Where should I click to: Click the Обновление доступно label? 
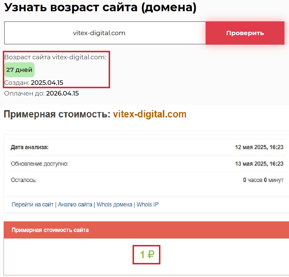[x=39, y=164]
